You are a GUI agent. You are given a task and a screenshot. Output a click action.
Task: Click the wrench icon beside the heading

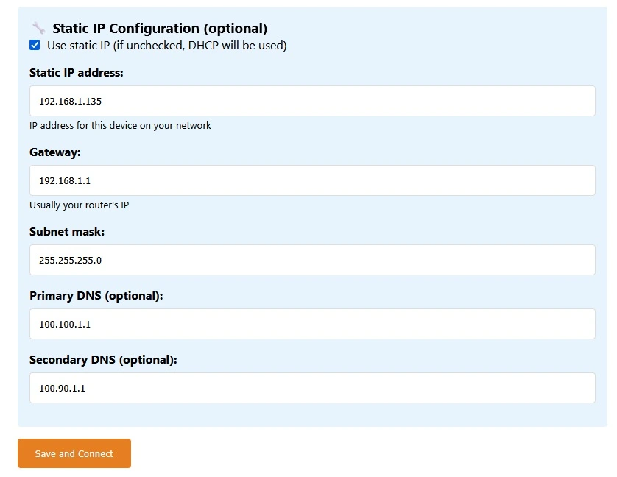[x=38, y=29]
